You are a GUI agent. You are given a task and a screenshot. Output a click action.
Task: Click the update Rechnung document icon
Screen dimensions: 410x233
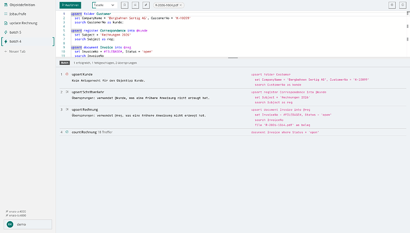(6, 23)
